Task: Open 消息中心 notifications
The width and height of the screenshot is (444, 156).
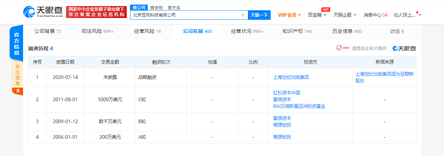Action: (x=375, y=15)
